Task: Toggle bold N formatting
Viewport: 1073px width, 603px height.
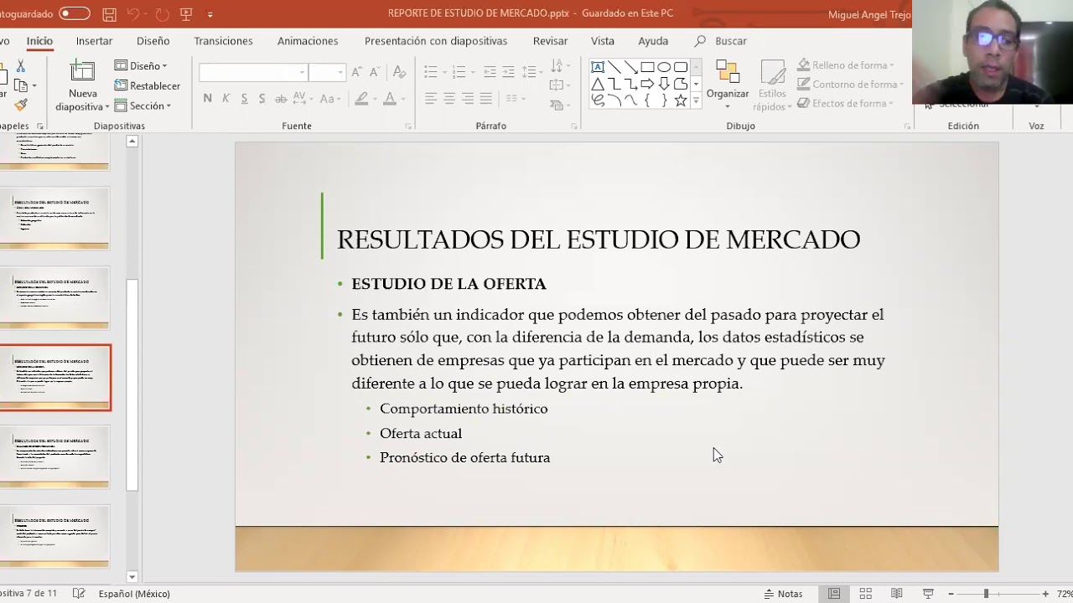Action: (207, 99)
